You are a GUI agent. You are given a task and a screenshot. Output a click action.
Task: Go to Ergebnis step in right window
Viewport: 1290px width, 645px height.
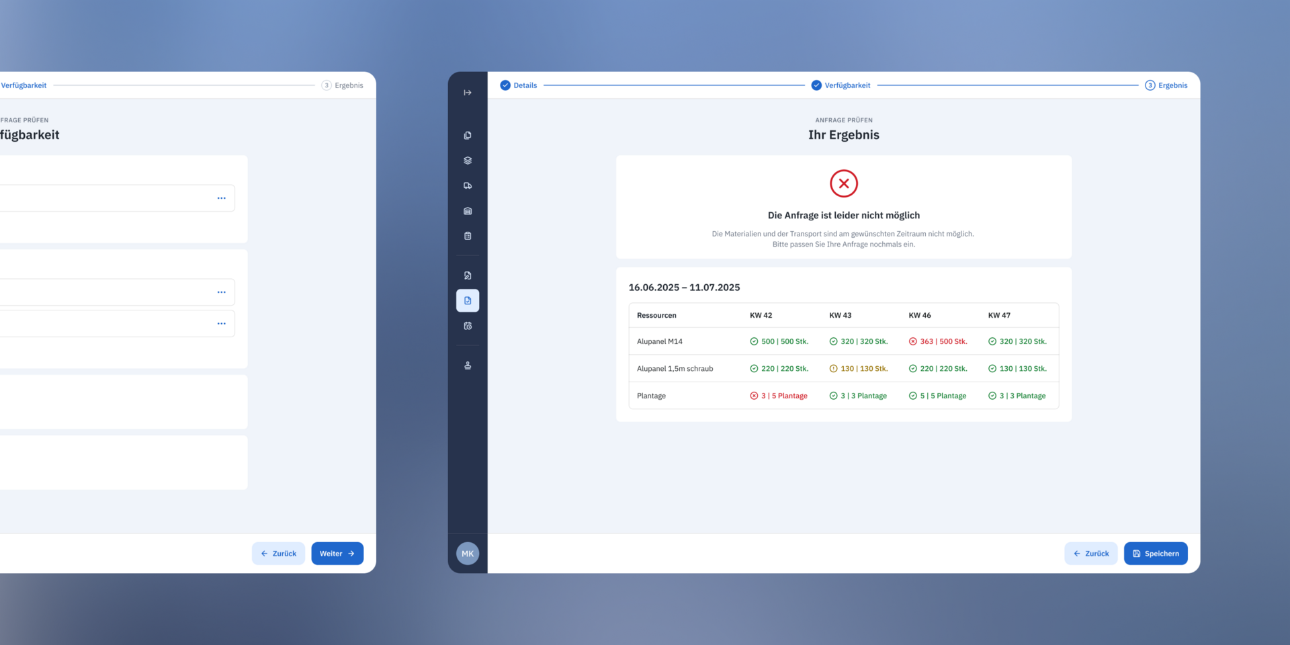tap(1166, 85)
